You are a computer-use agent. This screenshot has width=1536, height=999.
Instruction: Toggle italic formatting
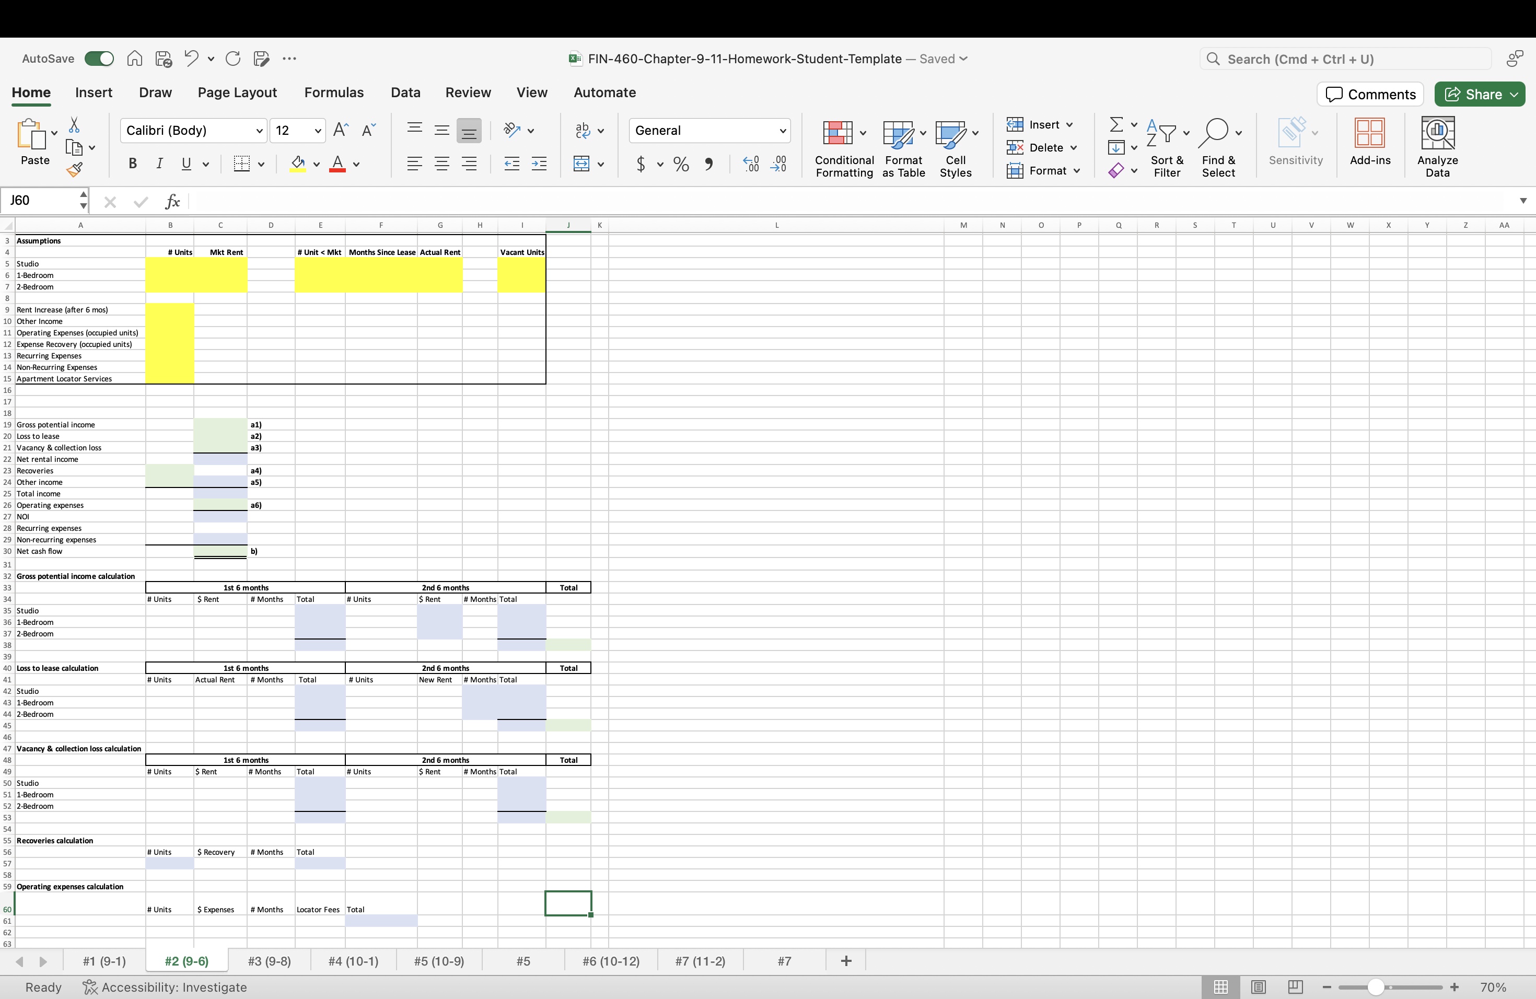159,163
